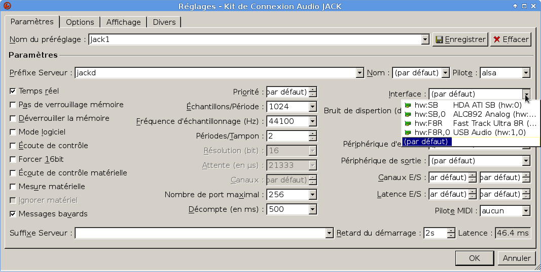Enable Écoute de contrôle matérielle
541x272 pixels.
coord(13,173)
